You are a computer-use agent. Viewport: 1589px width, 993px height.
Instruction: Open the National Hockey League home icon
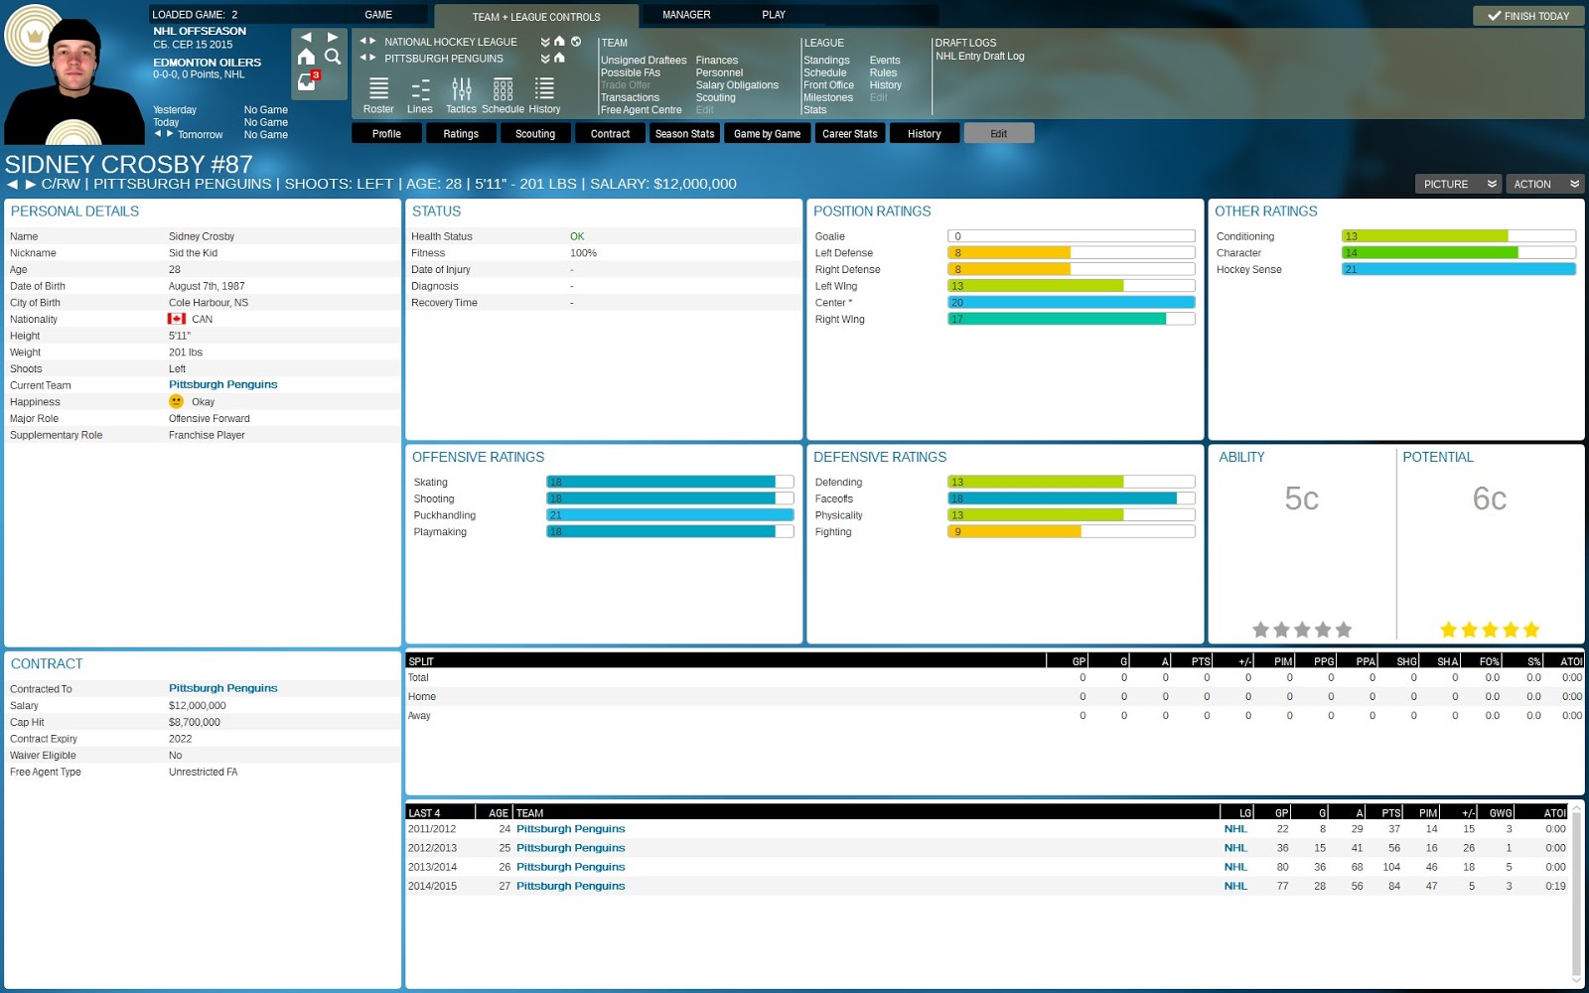point(559,42)
